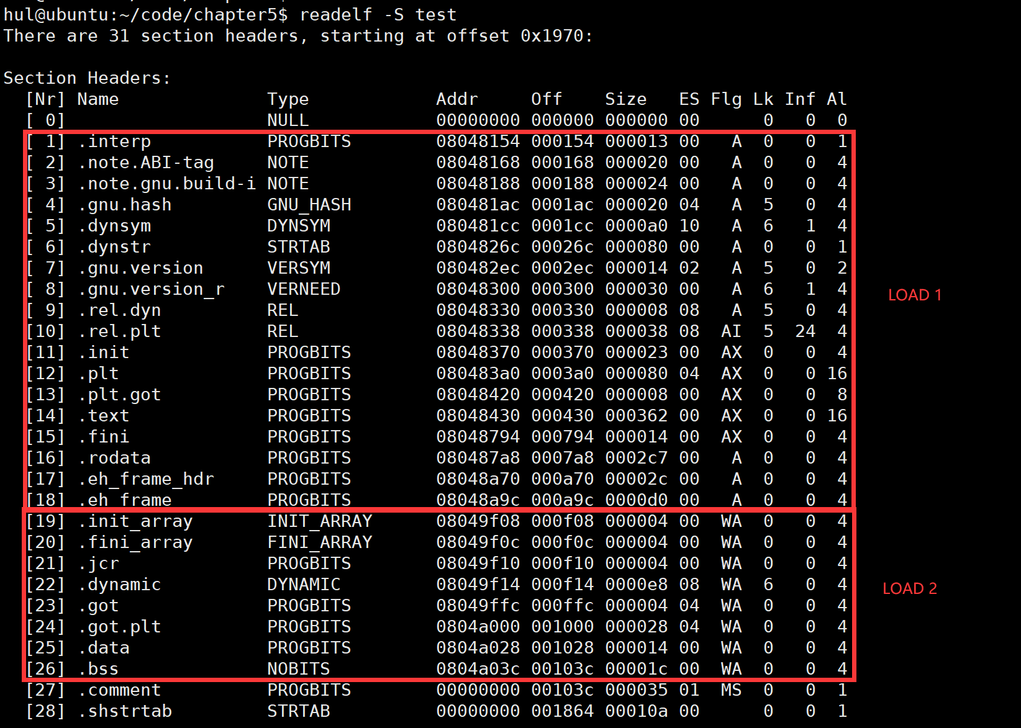Click the 'GNU_HASH' type value

tap(309, 205)
